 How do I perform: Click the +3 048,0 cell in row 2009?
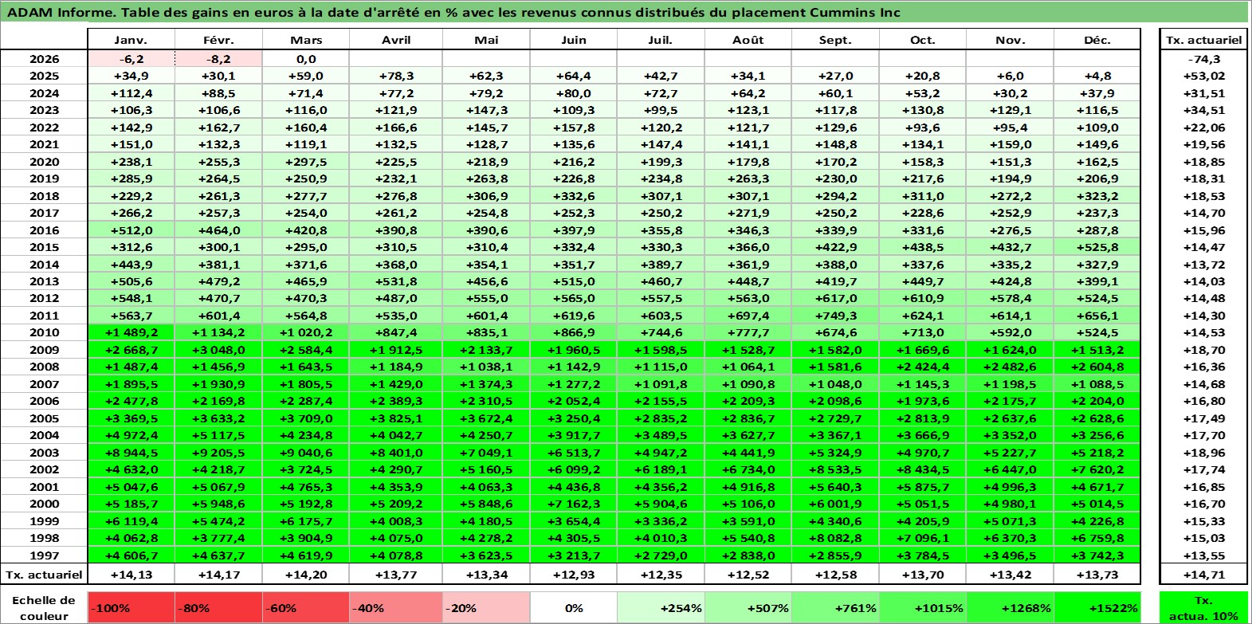218,350
